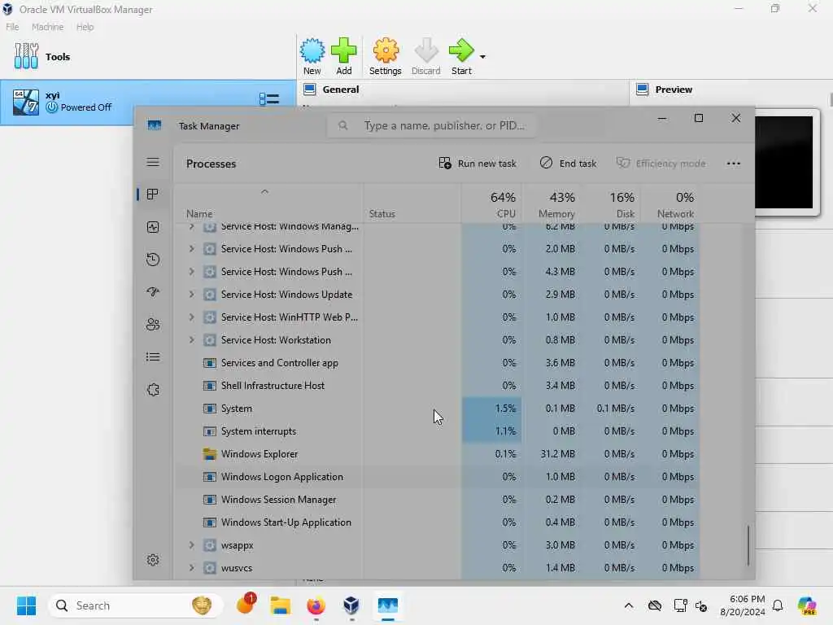
Task: Select Windows Start-Up Application row
Action: point(437,522)
